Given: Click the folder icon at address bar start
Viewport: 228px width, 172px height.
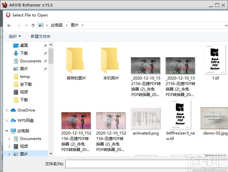Looking at the screenshot, I should coord(41,25).
